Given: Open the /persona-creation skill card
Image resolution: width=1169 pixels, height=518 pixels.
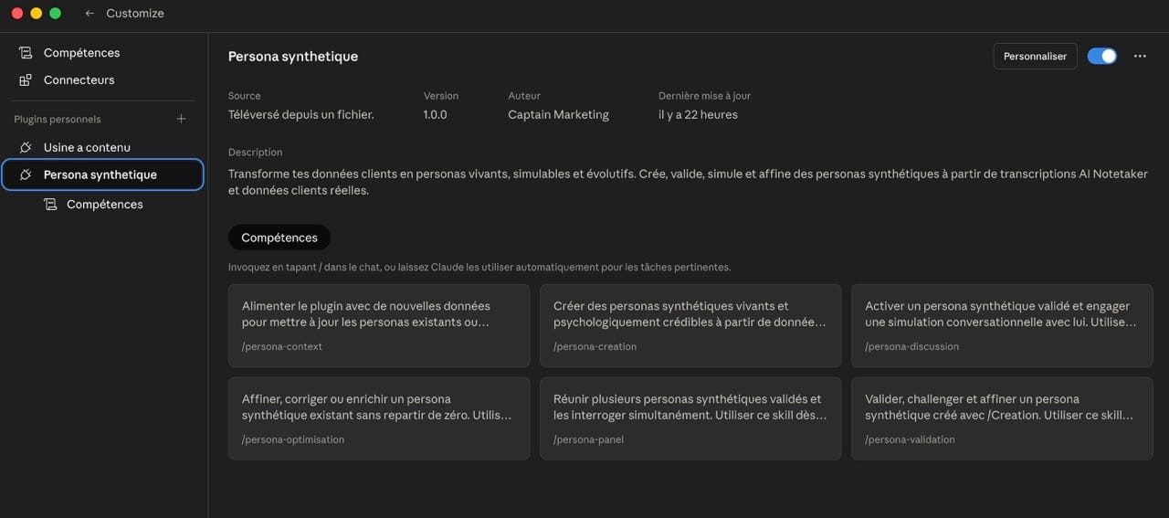Looking at the screenshot, I should pos(690,325).
